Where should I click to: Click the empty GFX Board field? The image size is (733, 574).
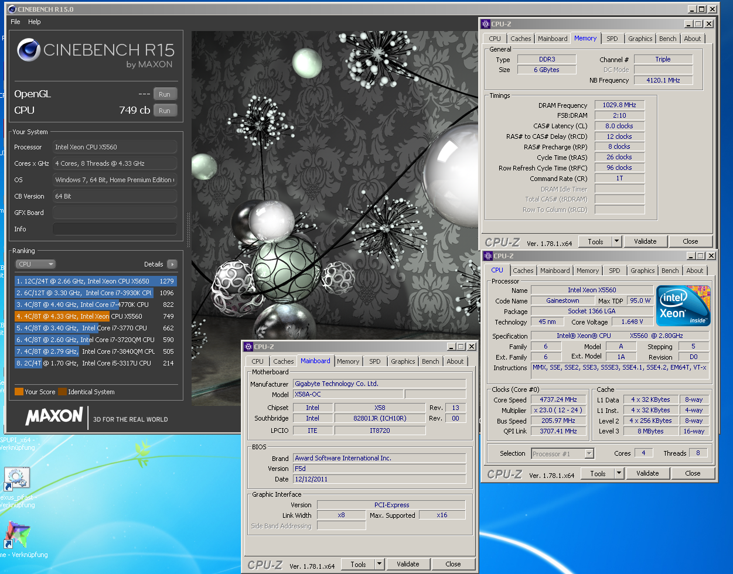click(115, 213)
